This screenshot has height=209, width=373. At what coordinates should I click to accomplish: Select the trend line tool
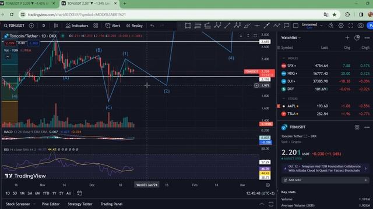point(227,26)
